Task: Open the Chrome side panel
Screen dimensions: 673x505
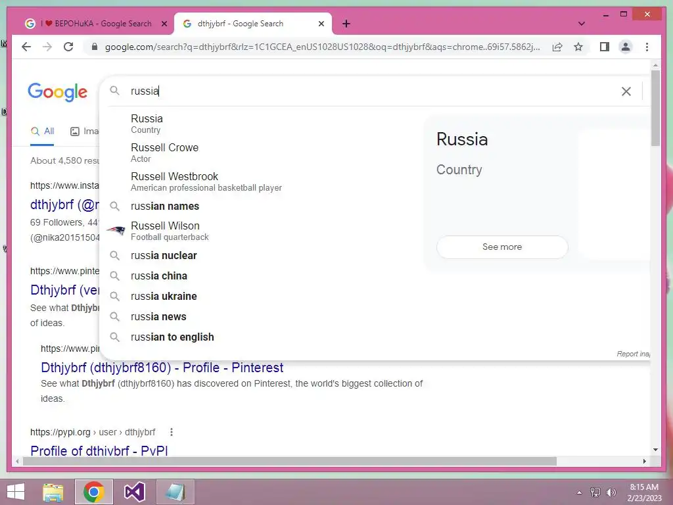Action: pos(605,47)
